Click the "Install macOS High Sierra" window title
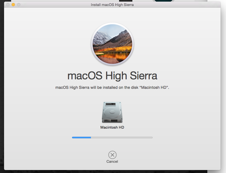The width and height of the screenshot is (226, 173). pyautogui.click(x=112, y=5)
